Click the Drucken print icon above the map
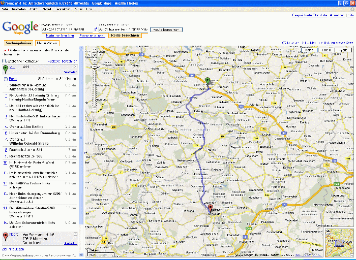The width and height of the screenshot is (356, 260). click(284, 43)
